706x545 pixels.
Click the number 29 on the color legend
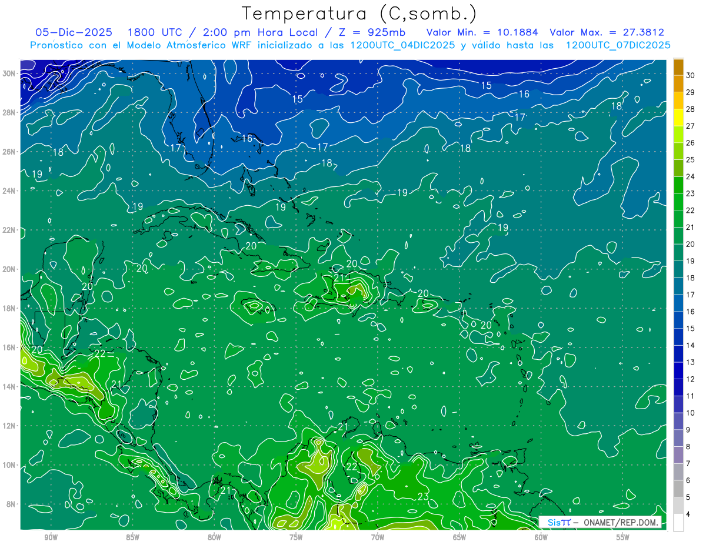[691, 92]
